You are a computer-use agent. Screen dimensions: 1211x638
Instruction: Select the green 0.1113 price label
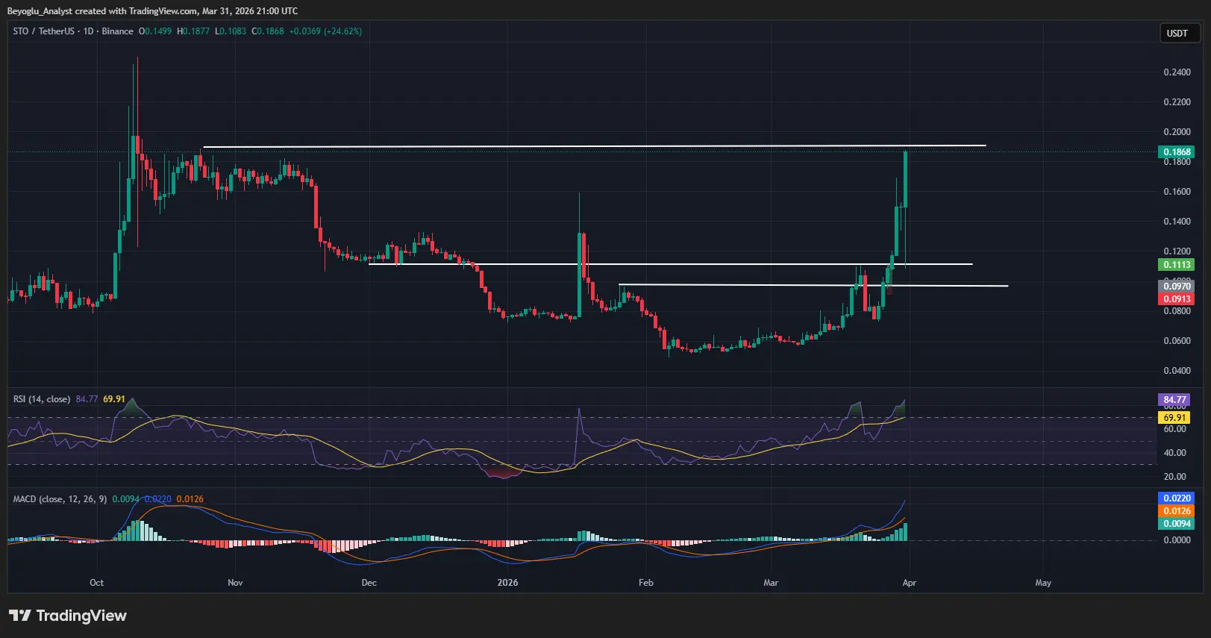[x=1177, y=265]
